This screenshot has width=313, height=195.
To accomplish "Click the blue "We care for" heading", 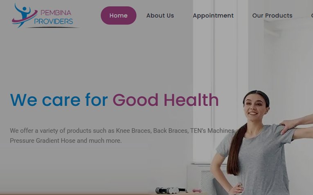I will point(59,99).
